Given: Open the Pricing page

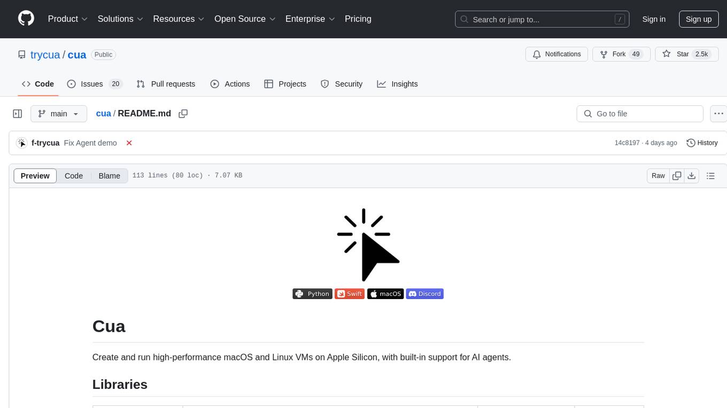Looking at the screenshot, I should (x=358, y=19).
